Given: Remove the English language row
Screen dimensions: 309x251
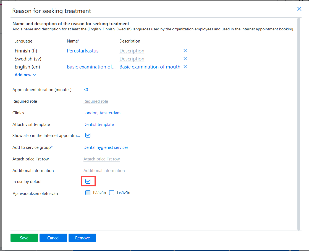Looking at the screenshot, I should 185,67.
